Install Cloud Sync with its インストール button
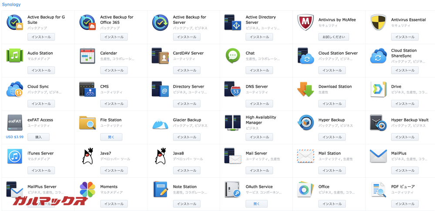 tap(41, 104)
